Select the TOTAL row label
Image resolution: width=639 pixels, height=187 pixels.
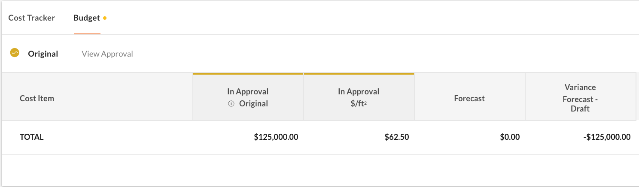(32, 137)
